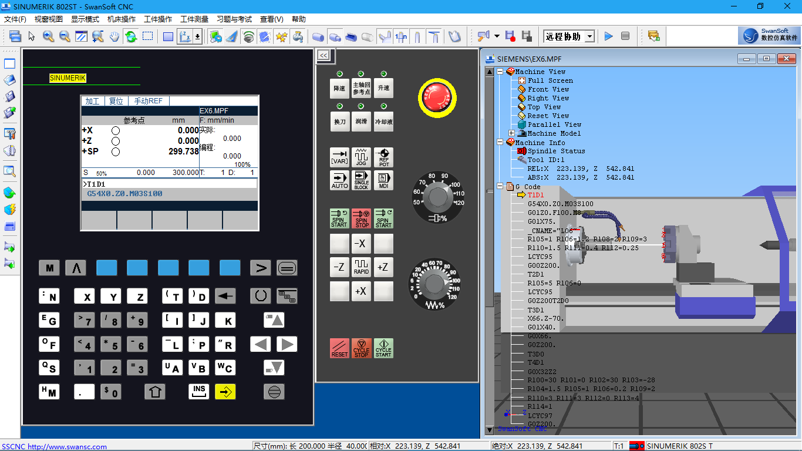
Task: Open the www.swansc.com link in status bar
Action: click(67, 447)
